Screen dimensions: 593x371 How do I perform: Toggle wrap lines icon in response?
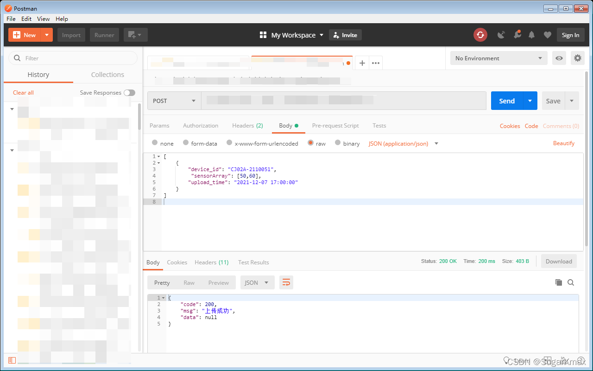pos(286,282)
